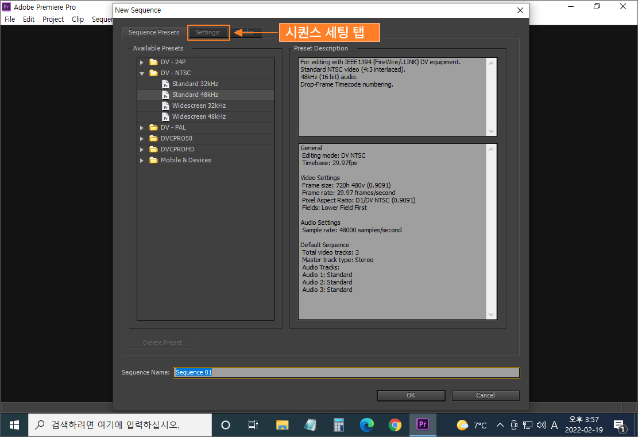Click the up arrow of the lower settings summary scrollbar
This screenshot has width=638, height=437.
[x=491, y=149]
